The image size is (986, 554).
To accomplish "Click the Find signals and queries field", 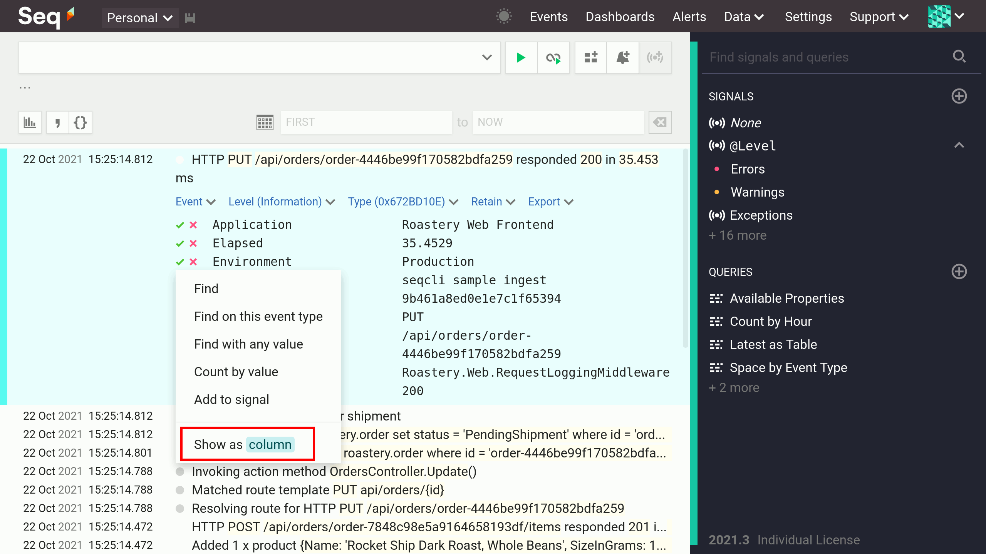I will pos(828,57).
